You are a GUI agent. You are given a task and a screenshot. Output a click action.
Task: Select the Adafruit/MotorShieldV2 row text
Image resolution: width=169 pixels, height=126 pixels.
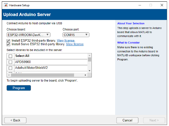31,68
